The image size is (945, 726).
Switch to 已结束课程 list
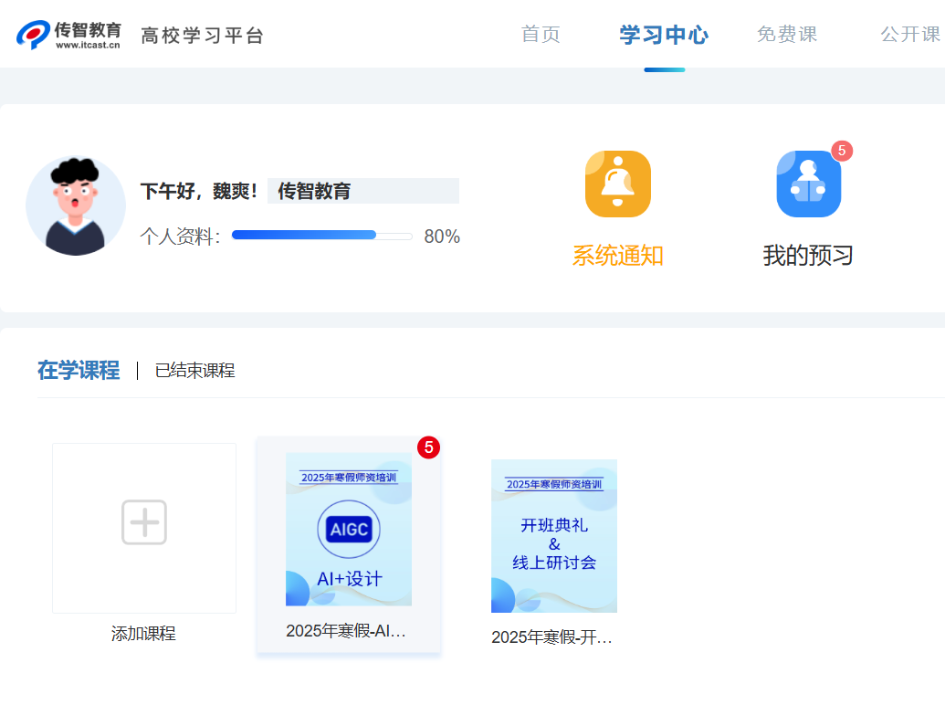coord(194,371)
